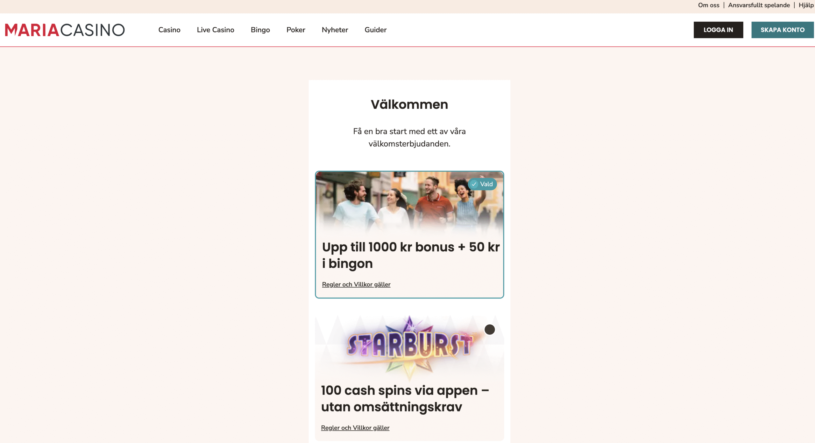Open cash spins Regler och Villkor link

click(x=355, y=428)
